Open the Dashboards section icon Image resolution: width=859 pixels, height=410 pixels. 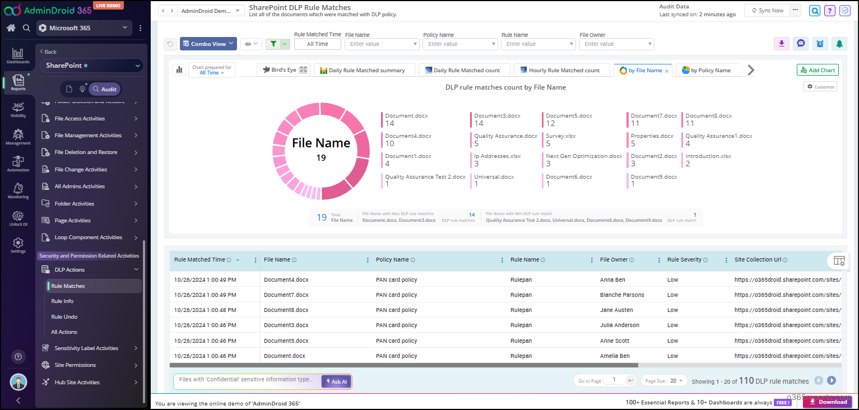point(18,55)
